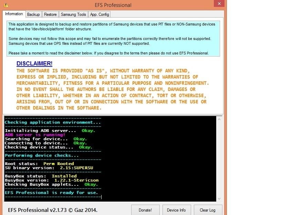Clear the log with Clear Log button
Viewport: 282px width, 215px height.
pyautogui.click(x=208, y=210)
